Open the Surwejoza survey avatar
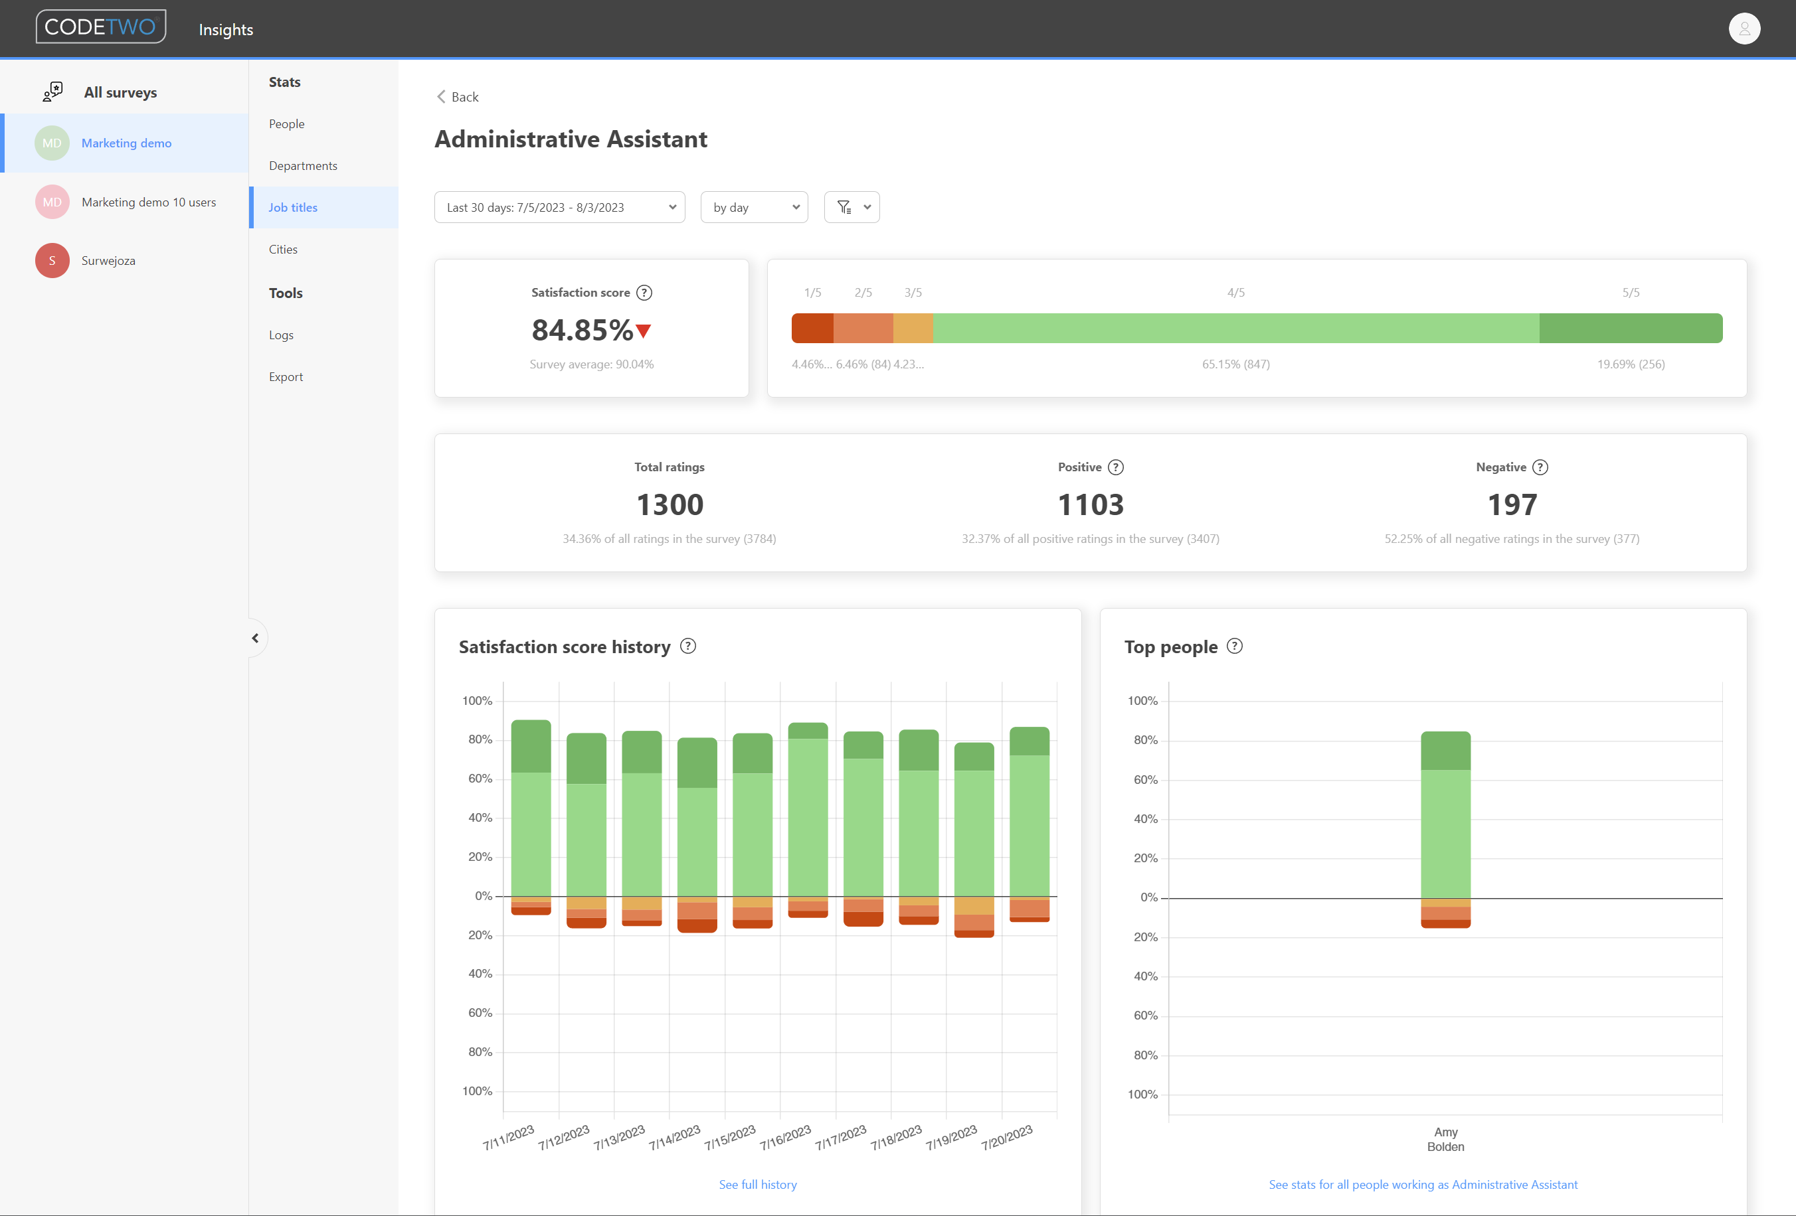1796x1216 pixels. (x=51, y=260)
